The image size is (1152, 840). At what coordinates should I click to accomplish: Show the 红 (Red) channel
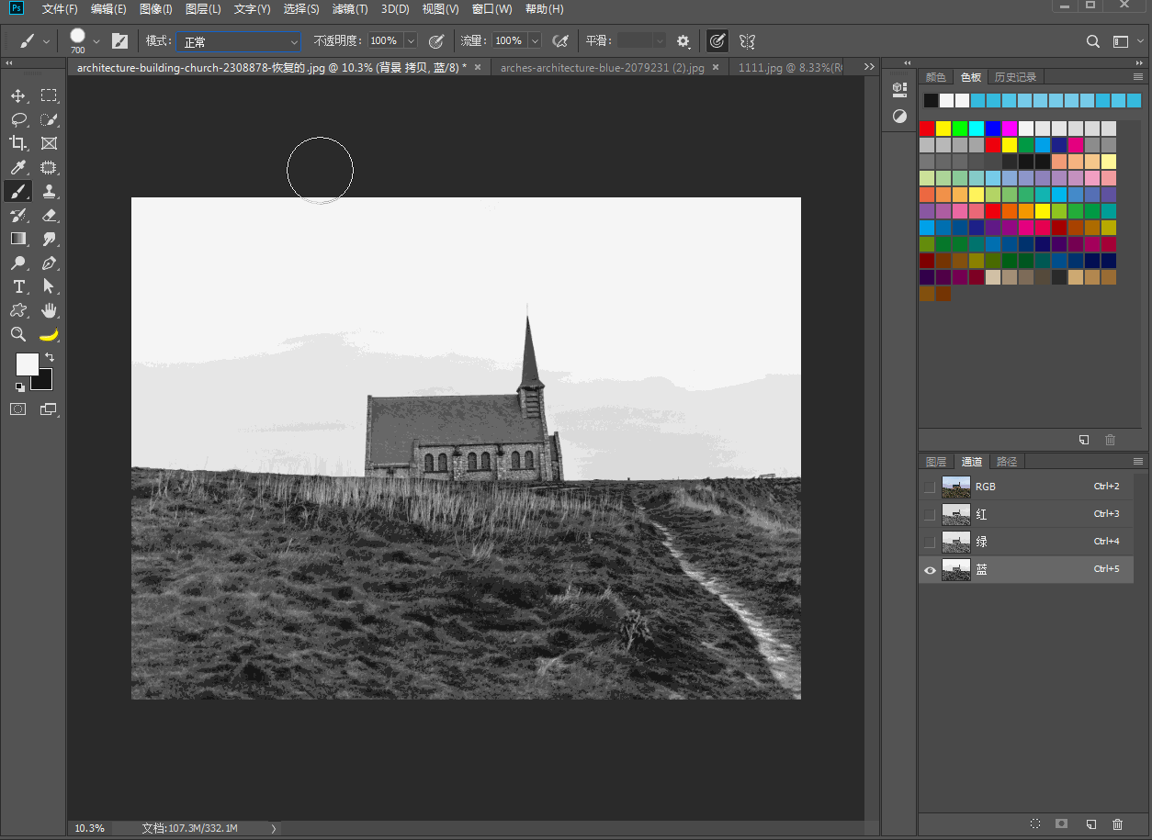[x=930, y=514]
